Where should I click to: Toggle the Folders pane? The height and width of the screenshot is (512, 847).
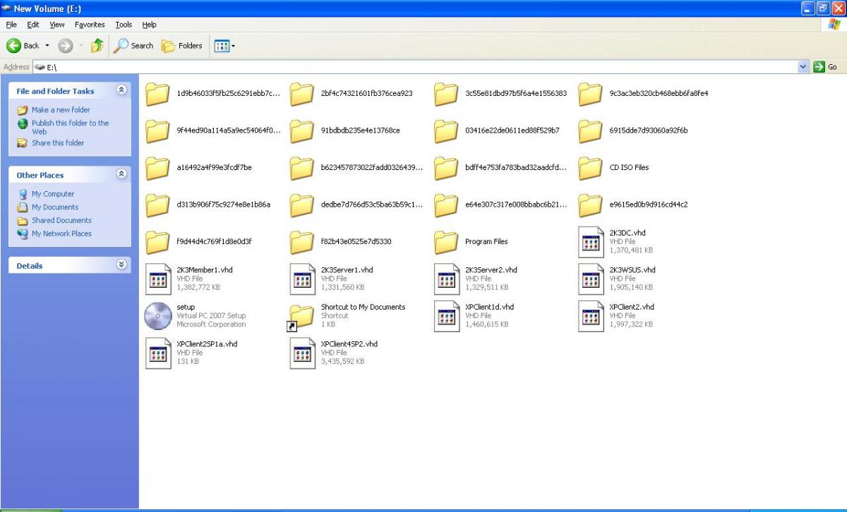(182, 46)
